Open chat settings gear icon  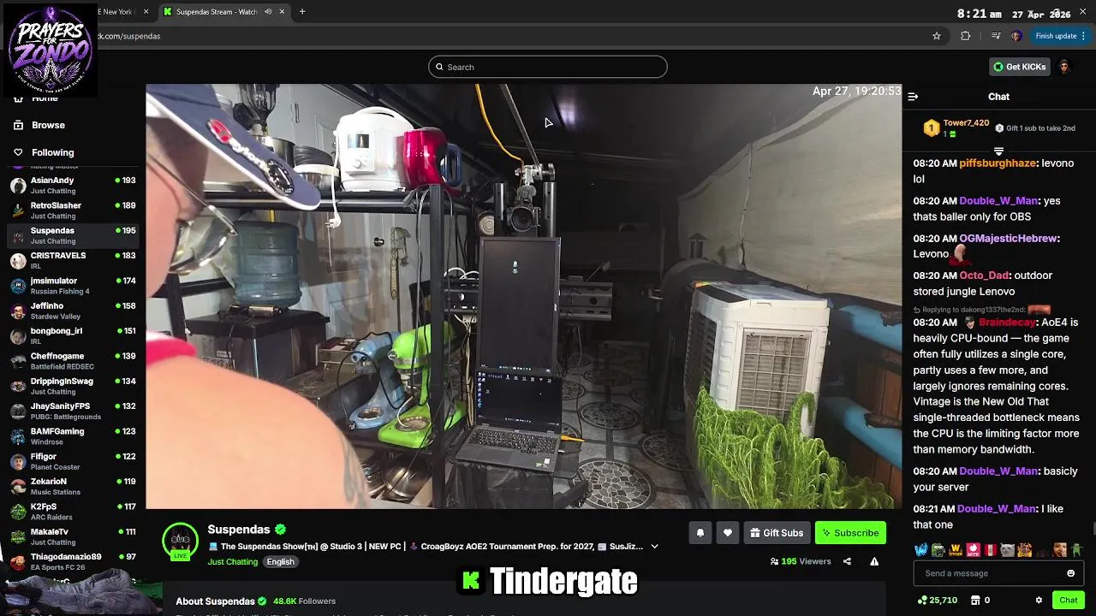coord(1039,601)
